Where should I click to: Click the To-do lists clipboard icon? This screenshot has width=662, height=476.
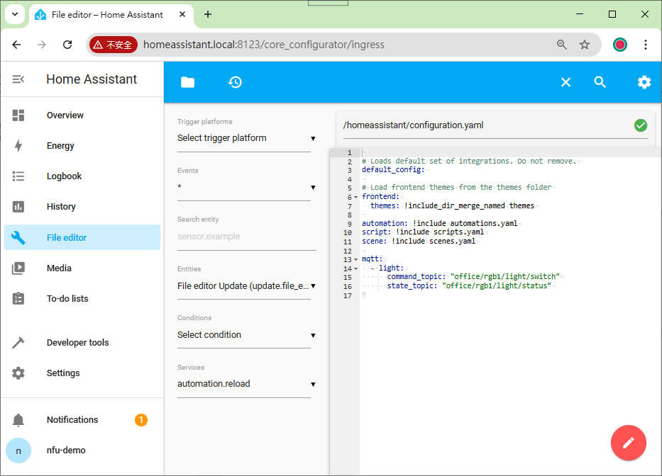tap(18, 298)
